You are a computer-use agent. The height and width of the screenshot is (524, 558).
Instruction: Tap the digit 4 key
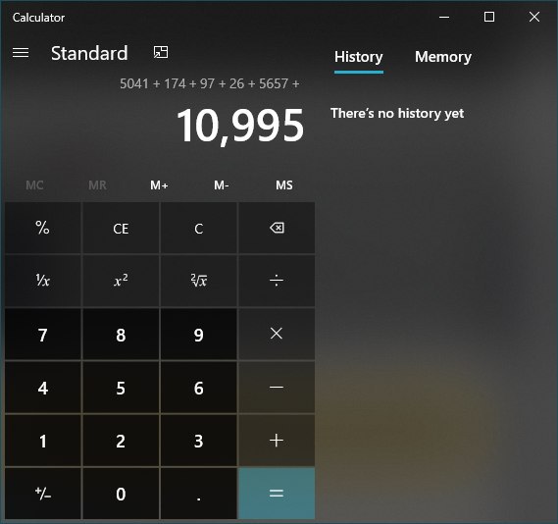[43, 387]
